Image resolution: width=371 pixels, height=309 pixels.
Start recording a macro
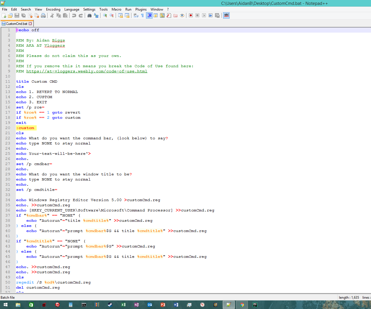coord(191,15)
